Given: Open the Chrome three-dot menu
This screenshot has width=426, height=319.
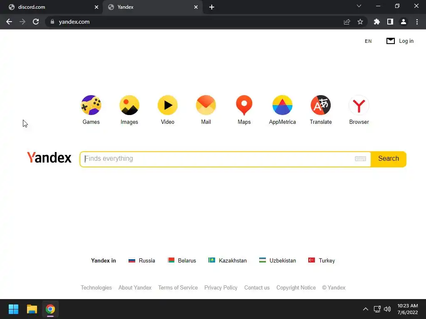Looking at the screenshot, I should (417, 22).
